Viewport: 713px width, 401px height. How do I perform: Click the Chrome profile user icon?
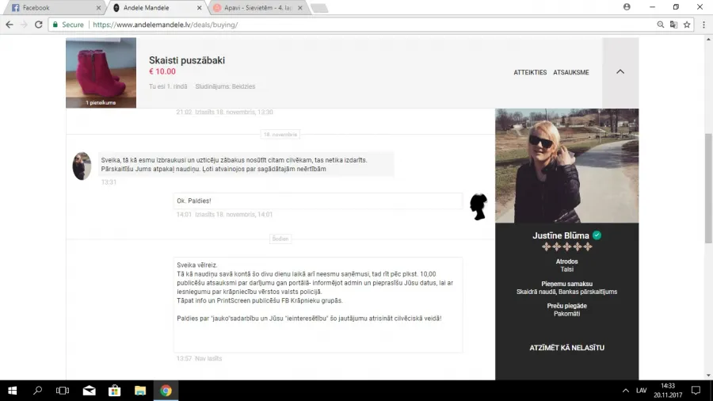[627, 7]
